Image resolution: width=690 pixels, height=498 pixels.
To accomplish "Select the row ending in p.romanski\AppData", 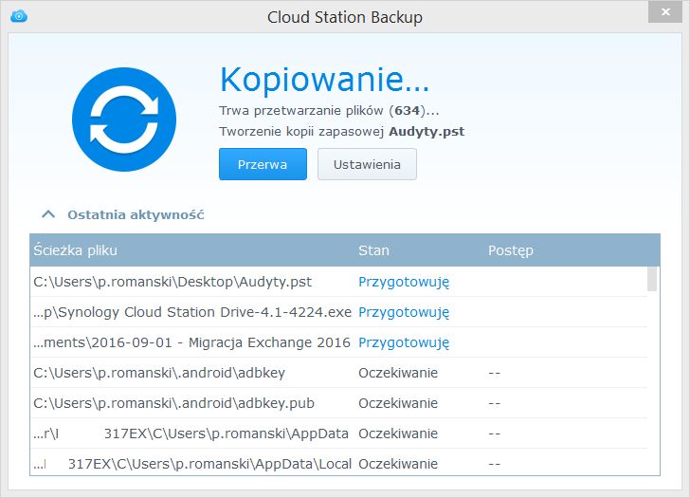I will (338, 433).
